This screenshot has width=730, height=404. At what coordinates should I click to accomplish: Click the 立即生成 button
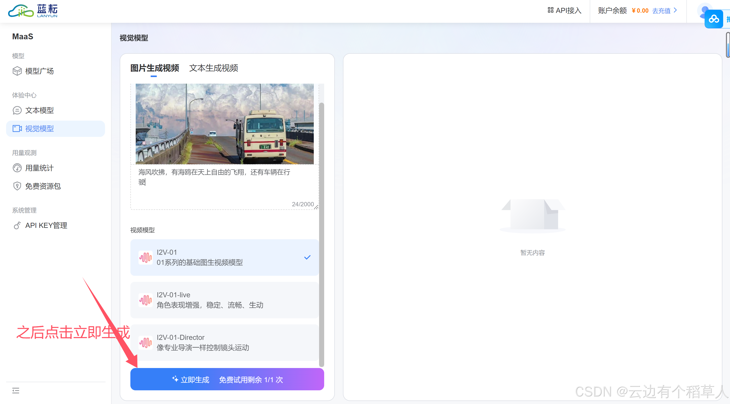point(227,379)
